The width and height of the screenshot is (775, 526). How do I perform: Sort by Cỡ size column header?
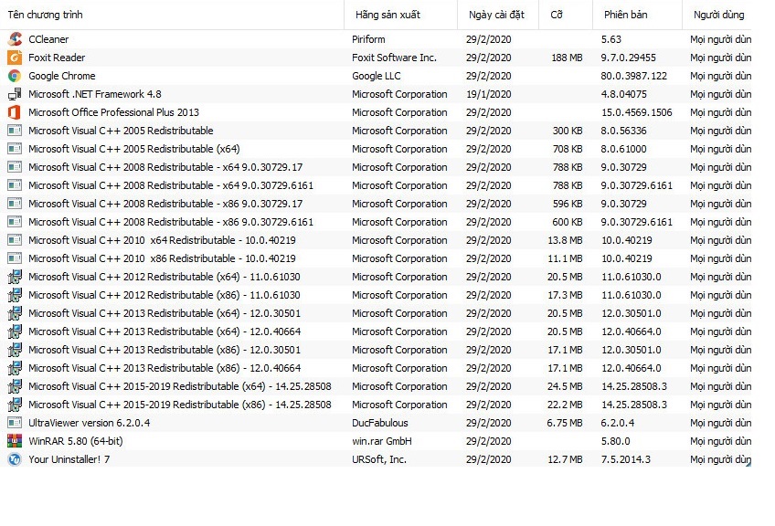click(566, 15)
